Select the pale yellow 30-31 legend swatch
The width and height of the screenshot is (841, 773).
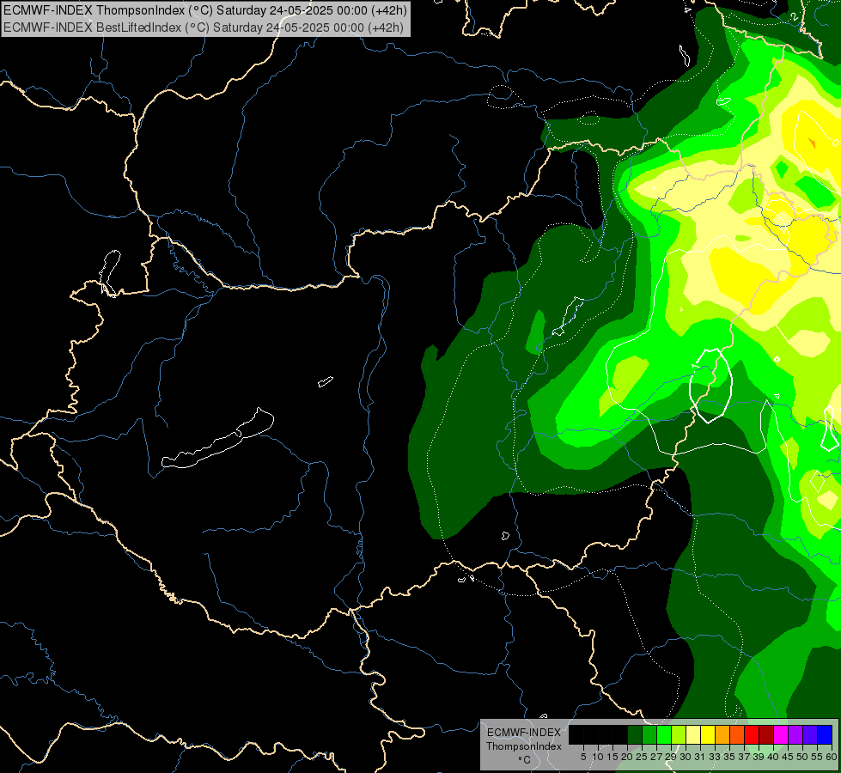(693, 734)
